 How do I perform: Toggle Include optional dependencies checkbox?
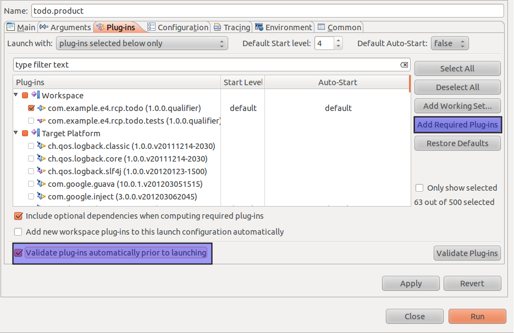(19, 216)
